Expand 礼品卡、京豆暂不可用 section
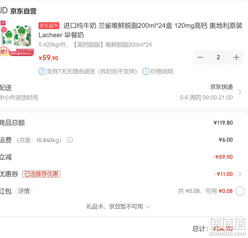 point(118,207)
